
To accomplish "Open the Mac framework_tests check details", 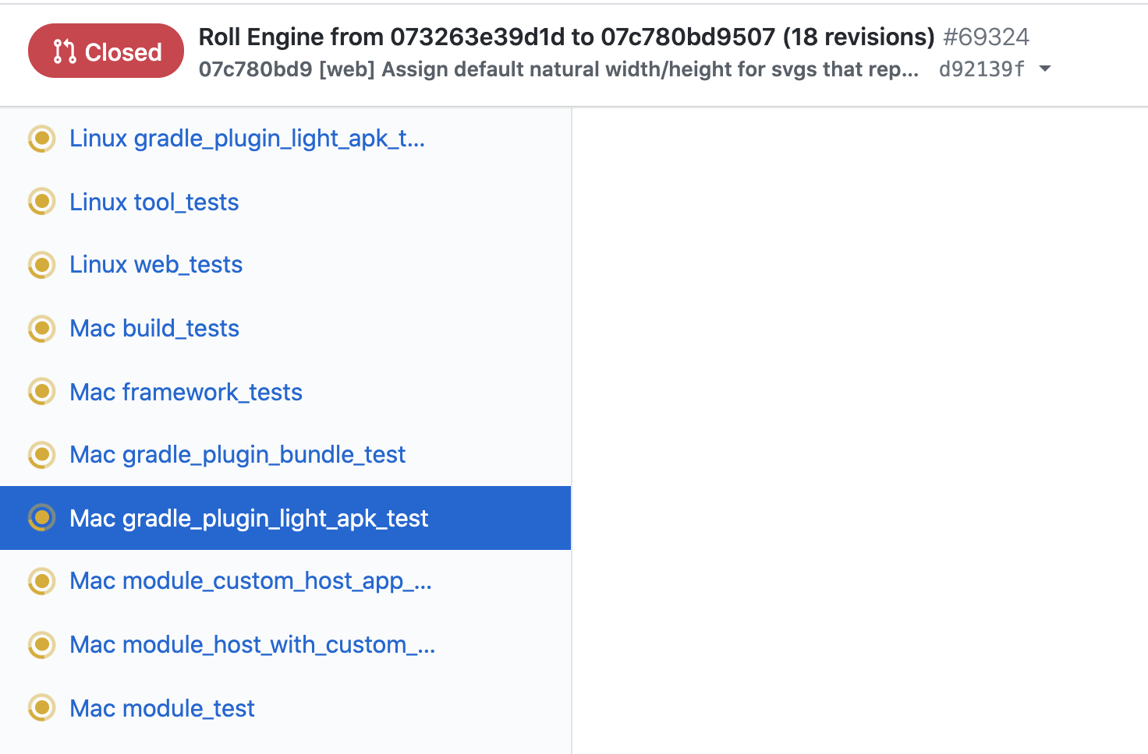I will 186,392.
